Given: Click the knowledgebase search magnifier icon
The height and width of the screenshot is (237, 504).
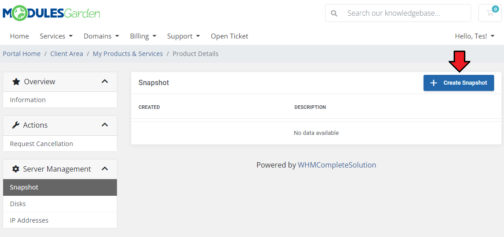Looking at the screenshot, I should click(335, 13).
